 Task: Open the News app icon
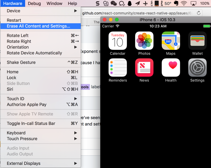pyautogui.click(x=144, y=68)
